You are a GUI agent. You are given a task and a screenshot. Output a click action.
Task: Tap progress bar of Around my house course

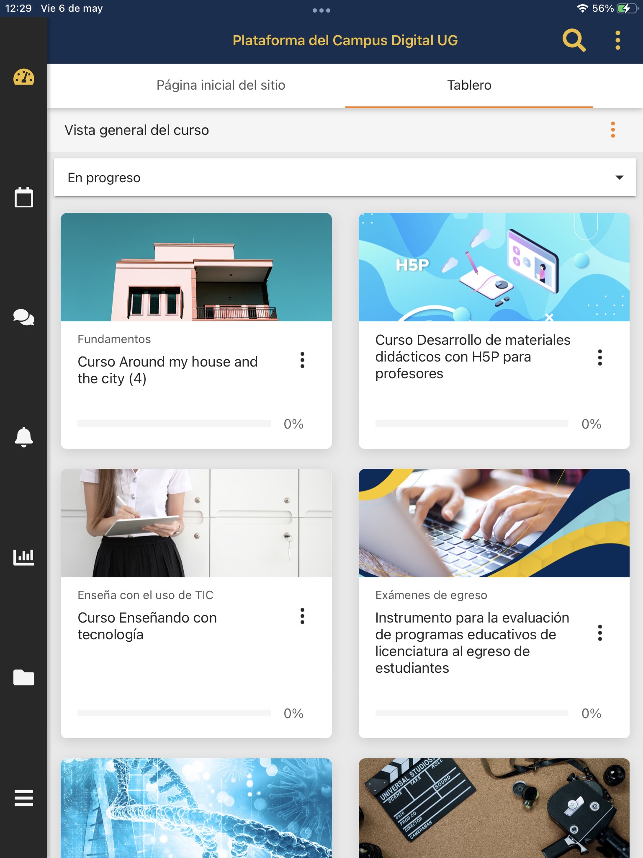pyautogui.click(x=174, y=424)
